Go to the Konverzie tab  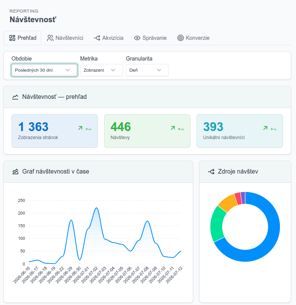click(194, 38)
